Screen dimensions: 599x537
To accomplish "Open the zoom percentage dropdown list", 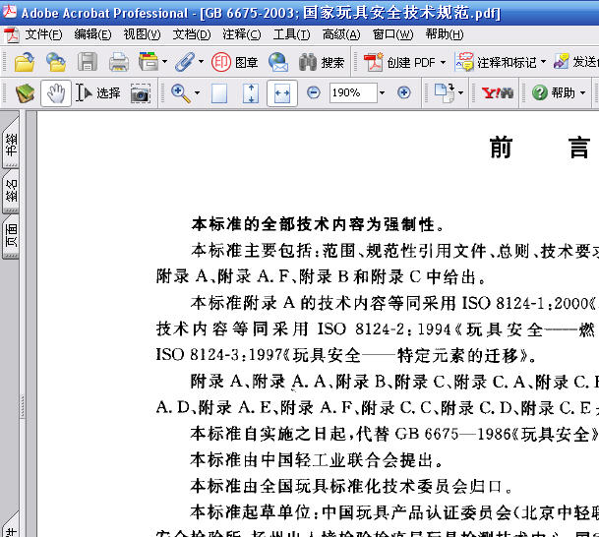I will click(x=382, y=92).
